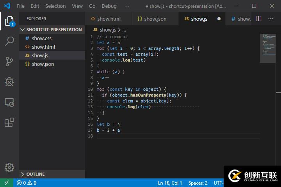Expand the OUTLINE section

[x=52, y=174]
